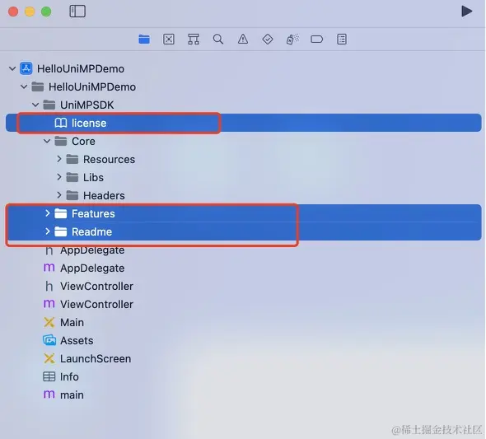
Task: Click the Headers folder icon
Action: point(72,195)
